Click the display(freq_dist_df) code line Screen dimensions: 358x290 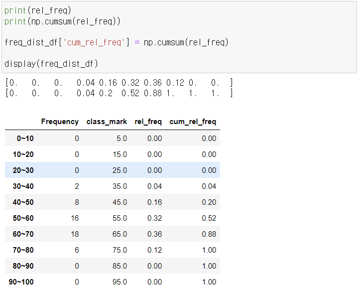[x=51, y=63]
